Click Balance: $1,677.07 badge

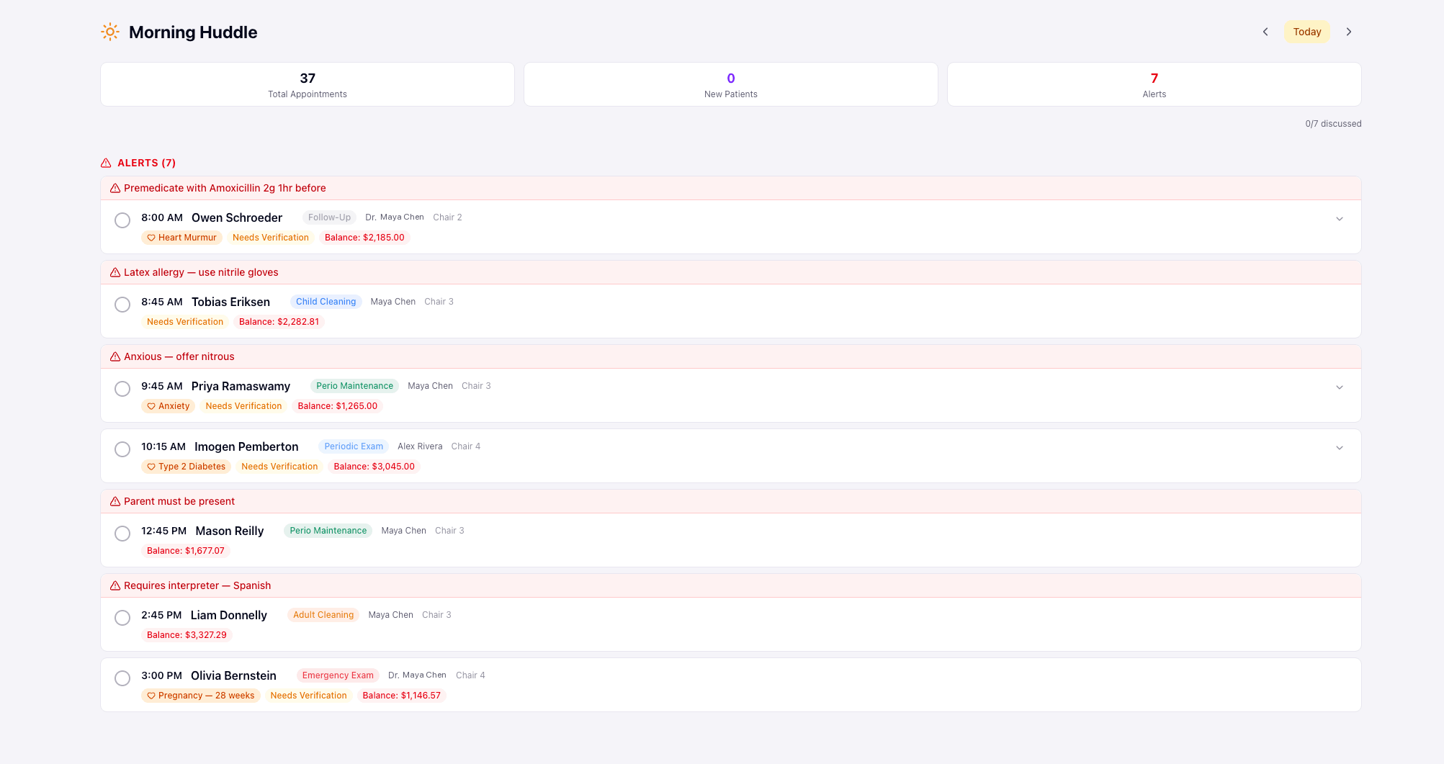(x=186, y=551)
